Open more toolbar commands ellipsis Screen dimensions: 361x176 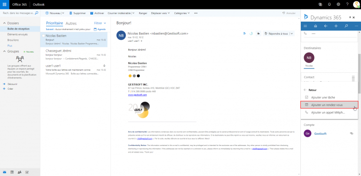[x=196, y=13]
